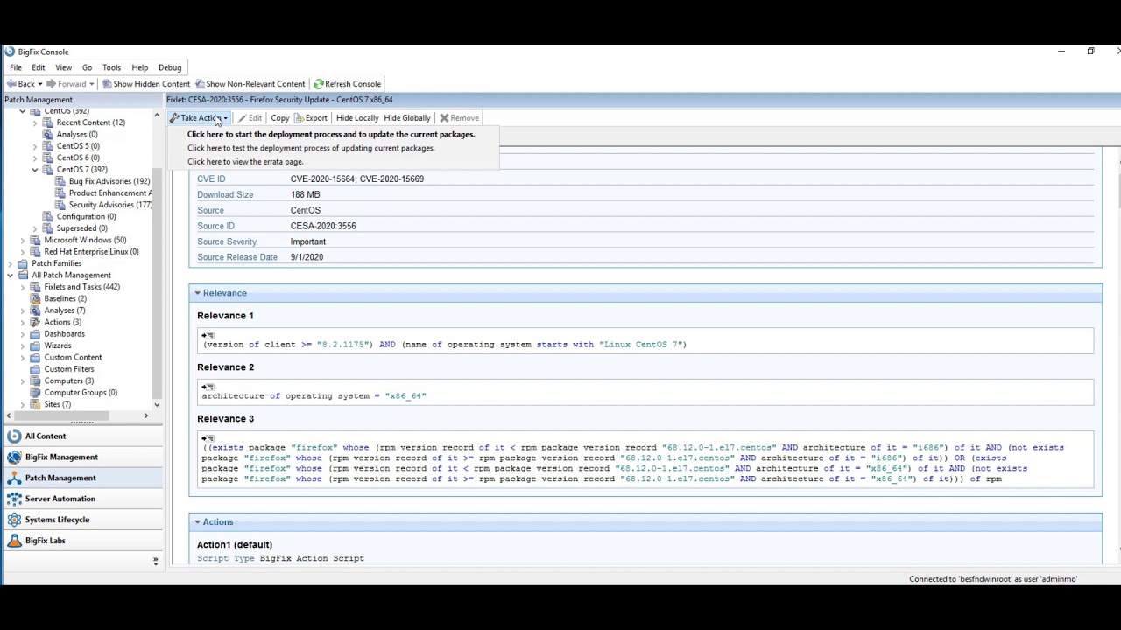Select Red Hat Enterprise Linux (0)
Image resolution: width=1121 pixels, height=630 pixels.
click(91, 252)
